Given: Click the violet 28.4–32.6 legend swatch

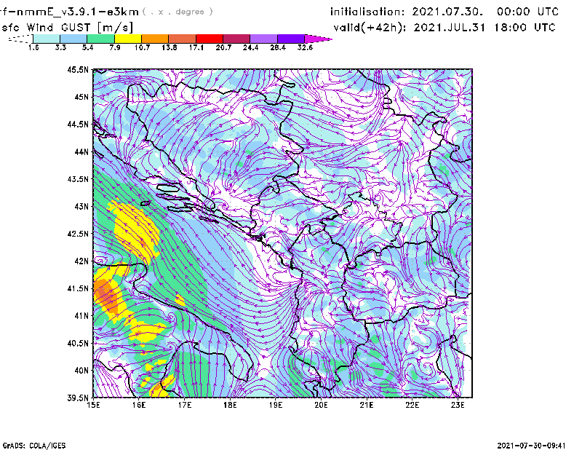Looking at the screenshot, I should (291, 39).
